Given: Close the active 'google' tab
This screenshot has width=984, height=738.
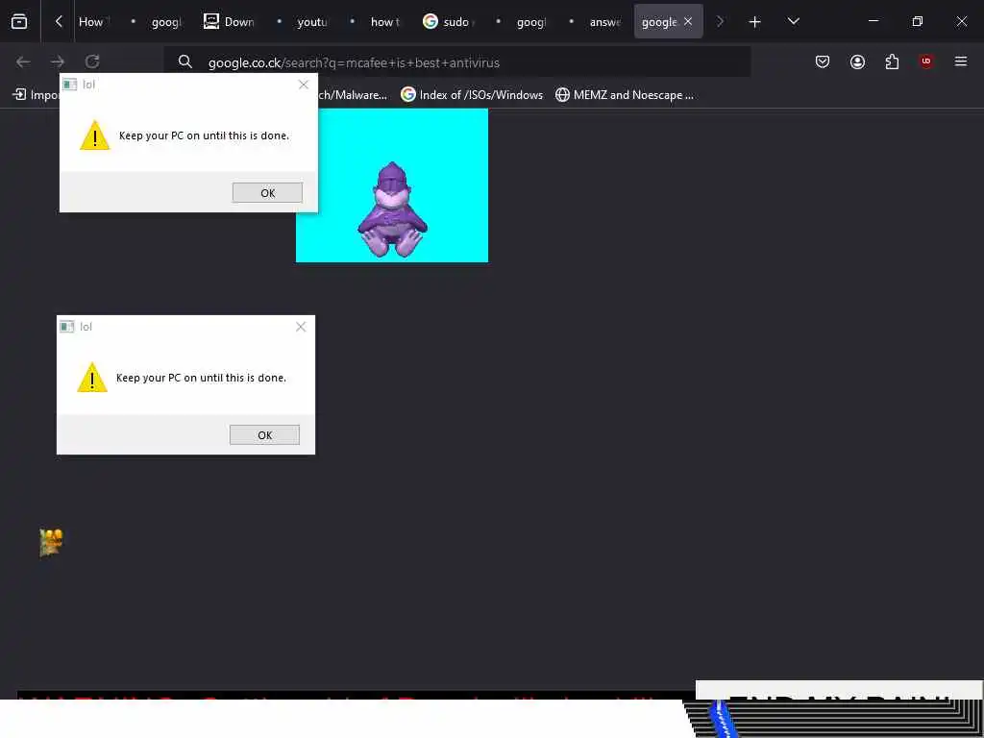Looking at the screenshot, I should pos(688,21).
